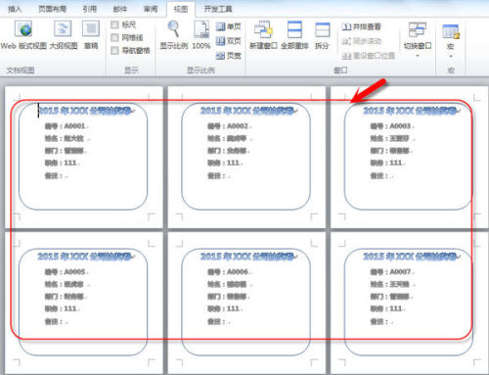Switch to Web layout view
This screenshot has height=375, width=489.
pos(23,35)
